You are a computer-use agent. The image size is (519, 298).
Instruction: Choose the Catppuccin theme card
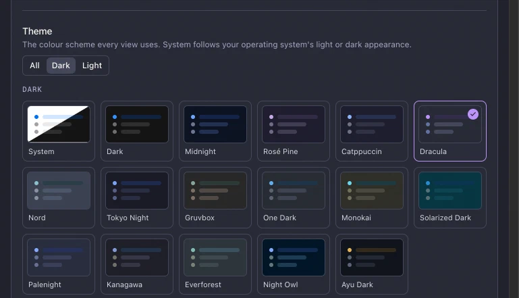(372, 131)
